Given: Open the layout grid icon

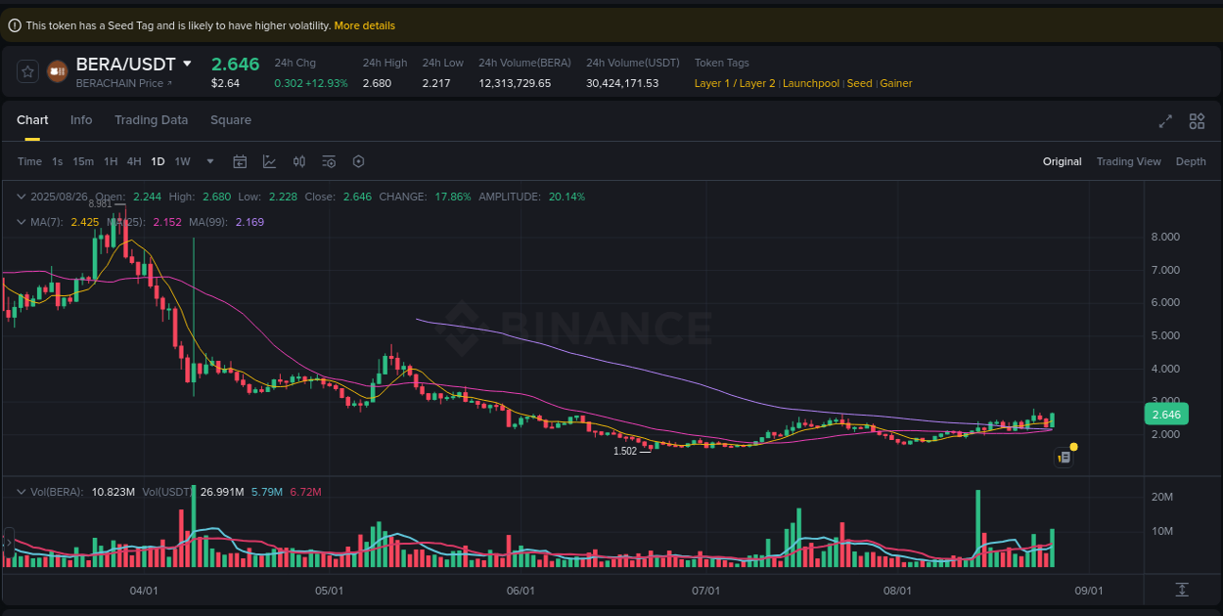Looking at the screenshot, I should pyautogui.click(x=1197, y=121).
